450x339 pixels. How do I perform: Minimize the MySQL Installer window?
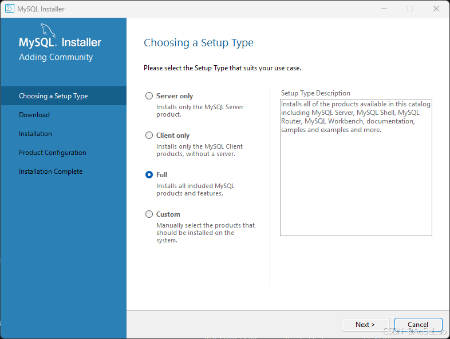coord(384,9)
